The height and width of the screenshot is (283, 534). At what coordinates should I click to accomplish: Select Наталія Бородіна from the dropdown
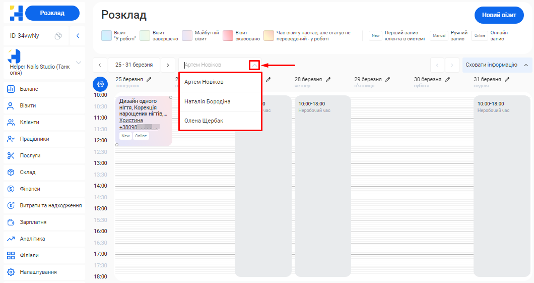208,101
